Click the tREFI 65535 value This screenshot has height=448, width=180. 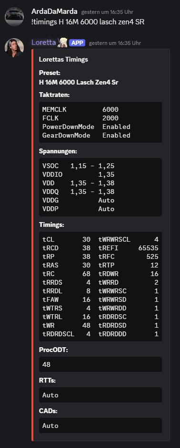point(149,248)
